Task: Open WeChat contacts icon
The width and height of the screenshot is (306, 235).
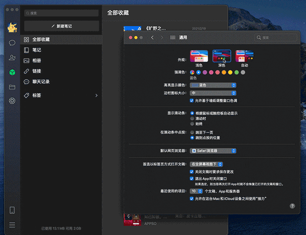Action: 12,58
